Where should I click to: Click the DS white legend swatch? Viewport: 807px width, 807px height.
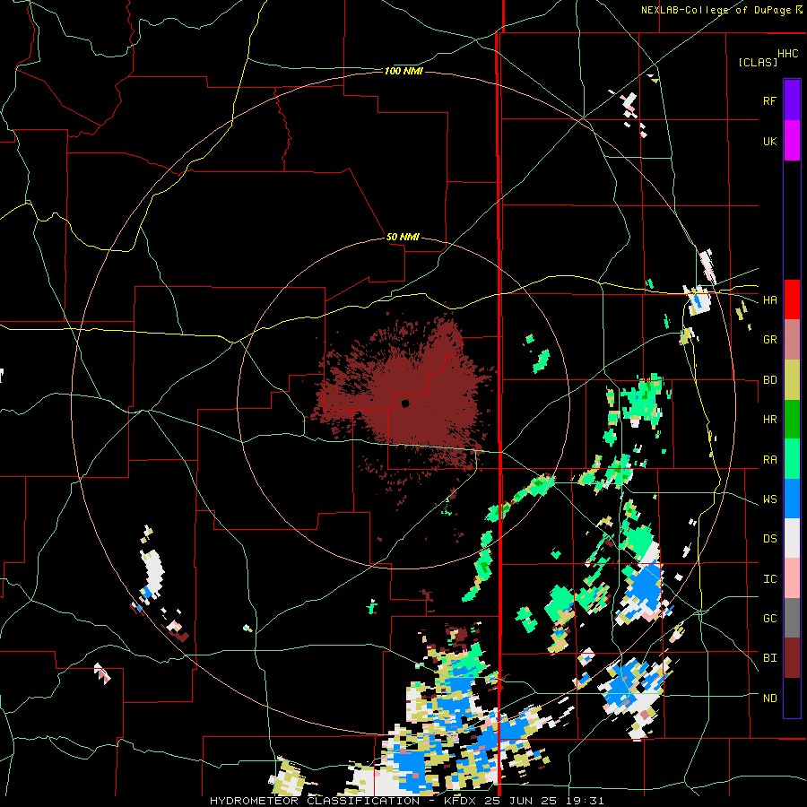tap(792, 538)
